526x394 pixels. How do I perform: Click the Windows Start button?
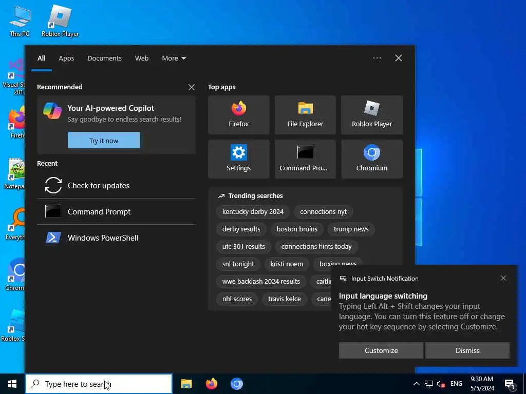[12, 384]
